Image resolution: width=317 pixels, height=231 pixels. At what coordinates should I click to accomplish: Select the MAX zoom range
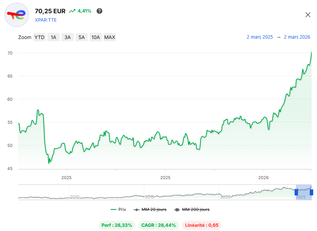tap(110, 37)
